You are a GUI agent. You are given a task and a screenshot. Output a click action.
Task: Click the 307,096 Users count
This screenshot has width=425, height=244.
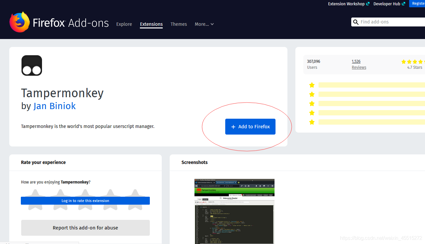313,61
